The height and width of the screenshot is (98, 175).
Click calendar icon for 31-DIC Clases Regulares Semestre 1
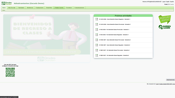tap(97, 35)
